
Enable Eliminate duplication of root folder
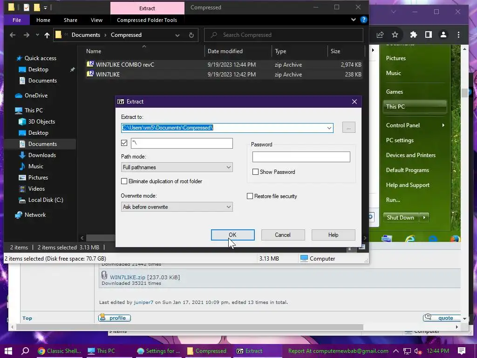click(124, 181)
